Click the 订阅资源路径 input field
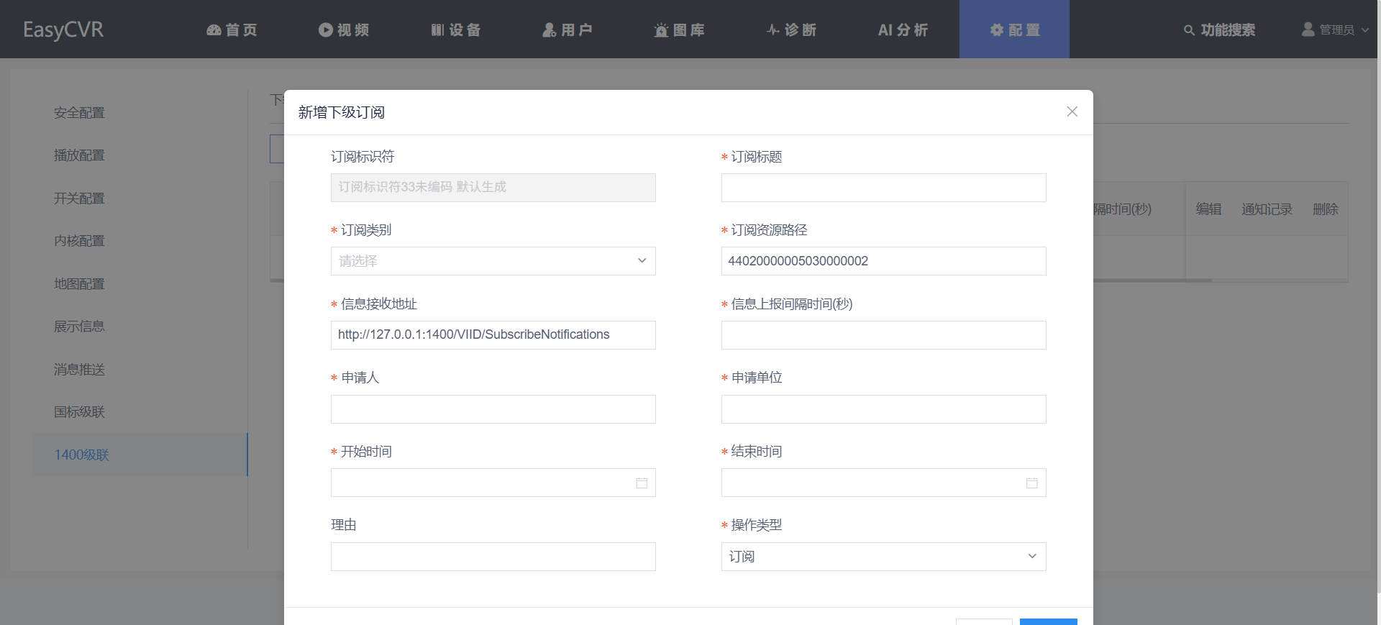This screenshot has height=625, width=1381. 883,261
